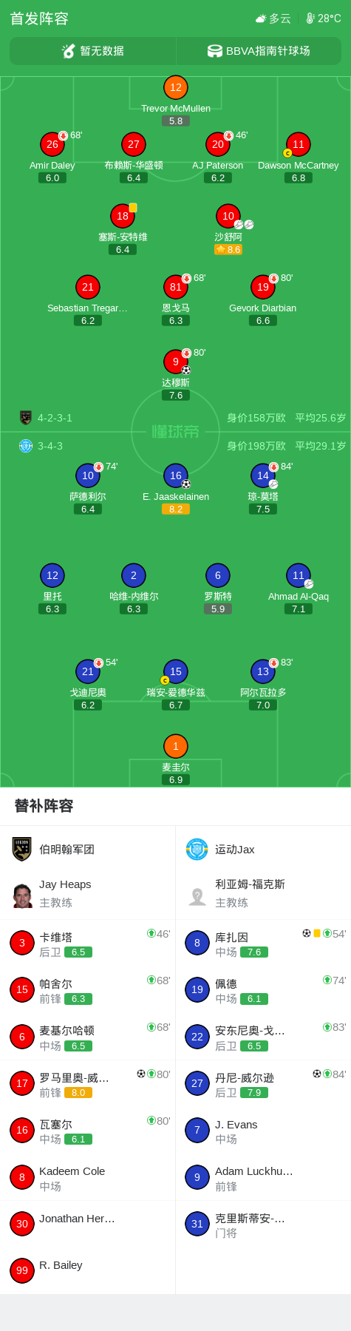
Task: Tap the 8.6 top rating badge
Action: point(228,250)
